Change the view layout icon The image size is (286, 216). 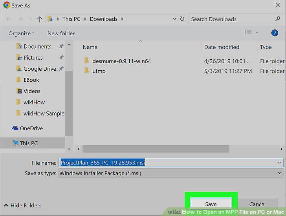click(248, 33)
